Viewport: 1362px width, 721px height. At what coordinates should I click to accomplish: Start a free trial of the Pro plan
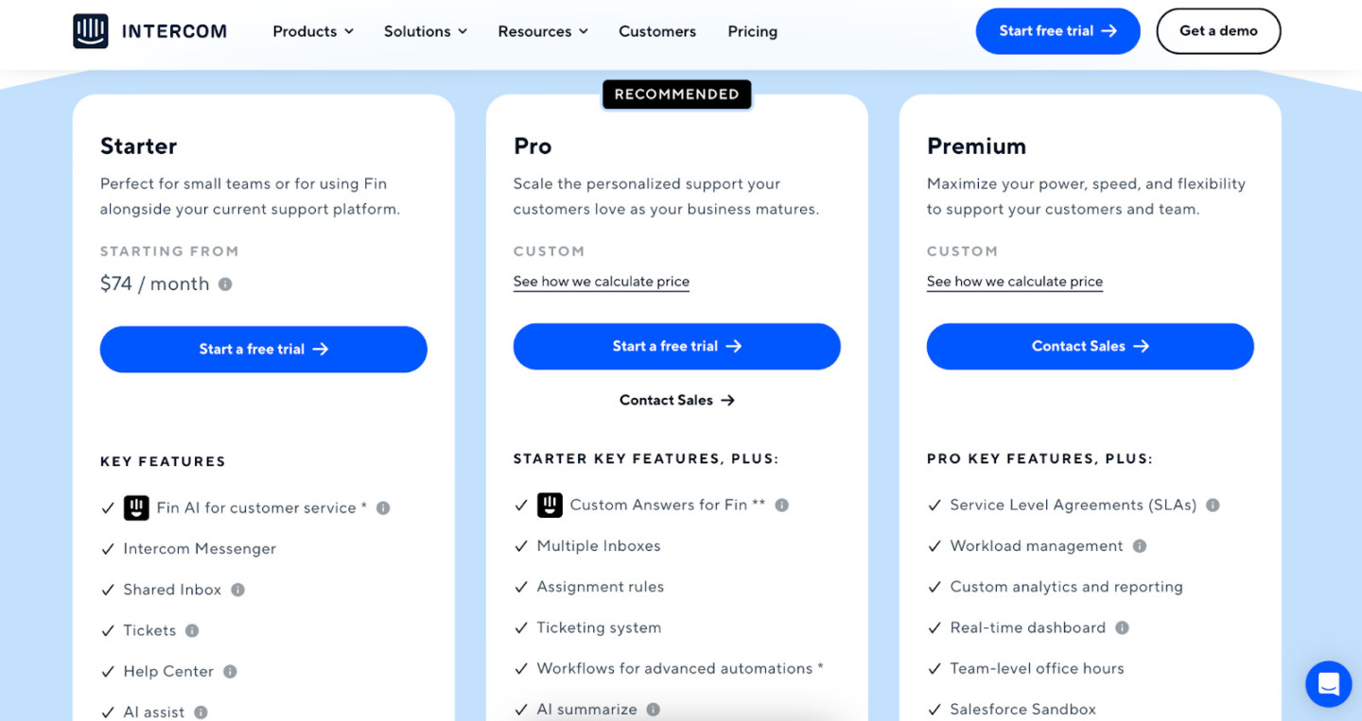[x=676, y=347]
